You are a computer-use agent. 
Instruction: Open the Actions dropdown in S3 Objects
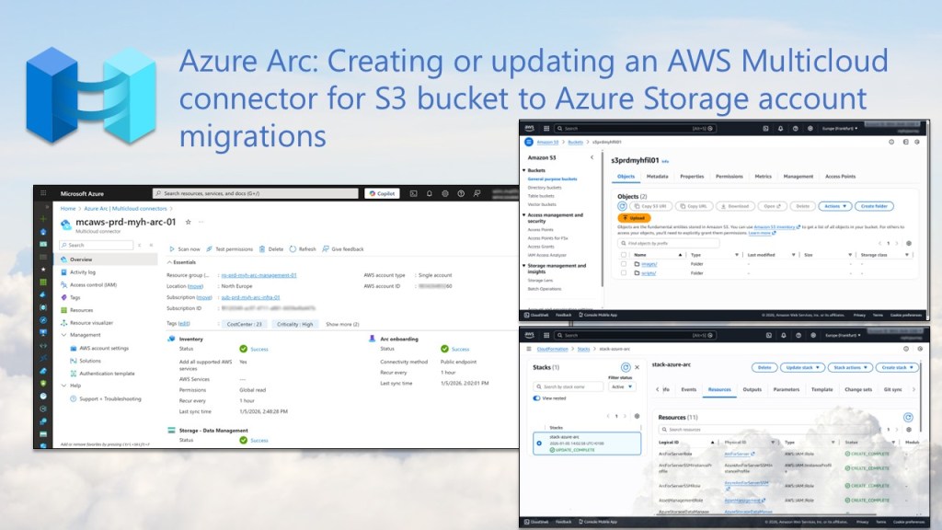click(x=833, y=206)
